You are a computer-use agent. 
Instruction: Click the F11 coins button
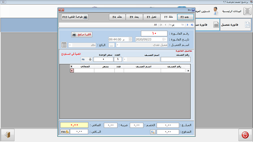point(65,132)
